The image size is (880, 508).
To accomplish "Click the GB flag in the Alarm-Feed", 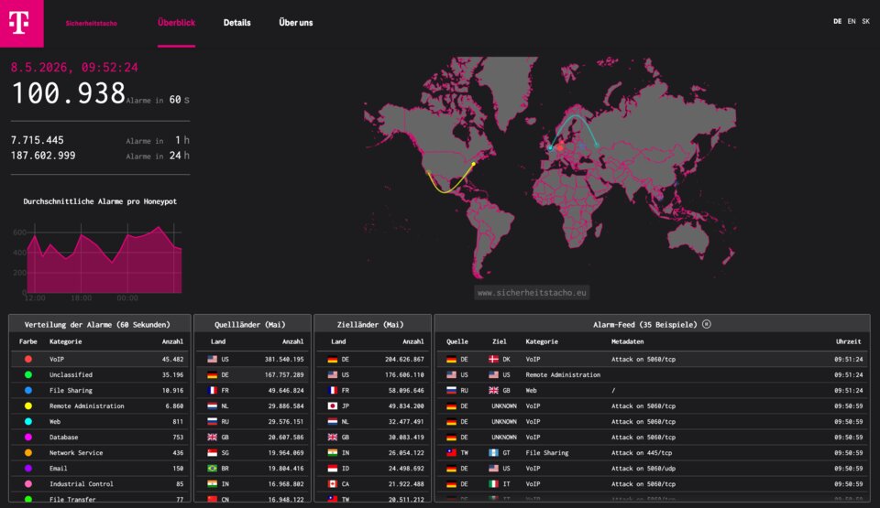I will coord(494,390).
